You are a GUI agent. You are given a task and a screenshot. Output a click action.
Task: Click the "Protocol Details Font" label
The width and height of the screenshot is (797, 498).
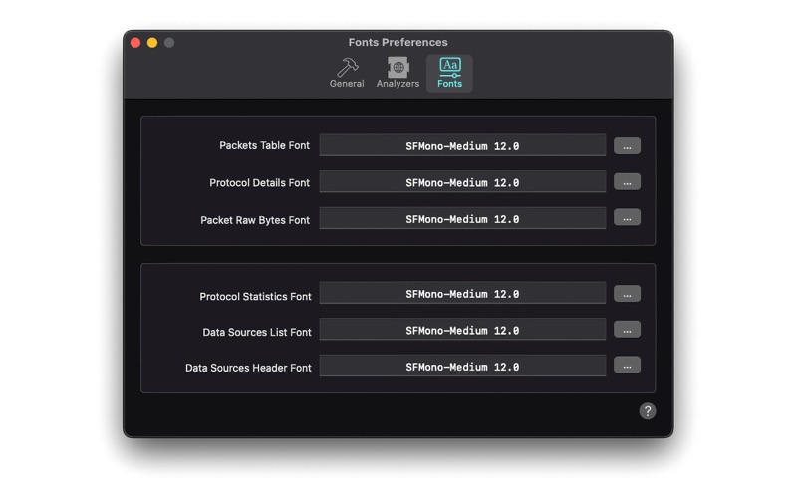(x=259, y=183)
